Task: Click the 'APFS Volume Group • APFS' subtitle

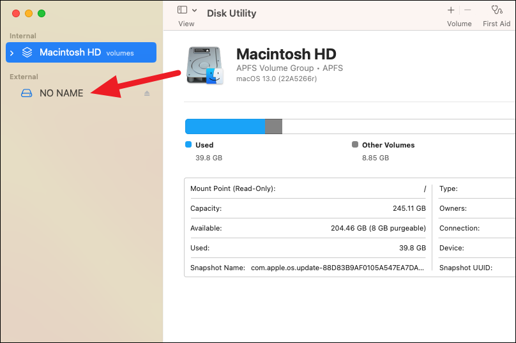Action: (289, 68)
